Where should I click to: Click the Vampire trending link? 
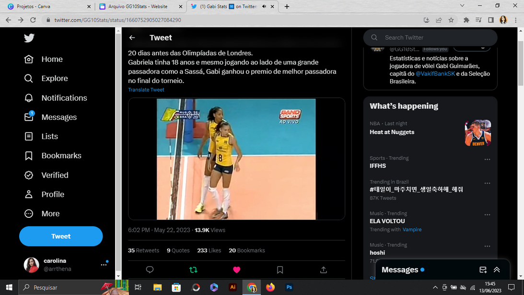tap(412, 229)
